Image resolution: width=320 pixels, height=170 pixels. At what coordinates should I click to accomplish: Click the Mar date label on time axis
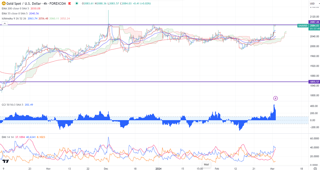[272, 169]
